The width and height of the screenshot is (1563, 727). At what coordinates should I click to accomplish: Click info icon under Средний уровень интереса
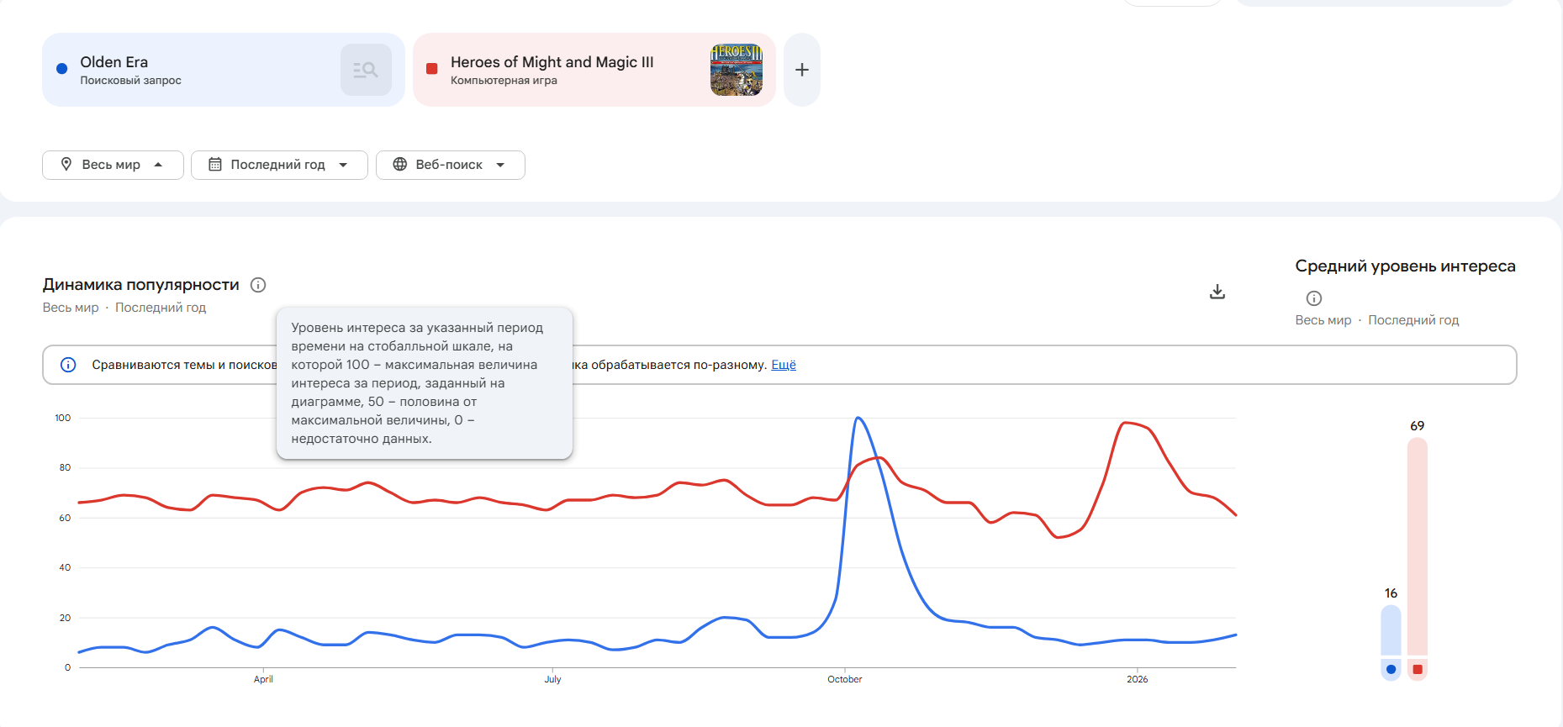pyautogui.click(x=1314, y=298)
